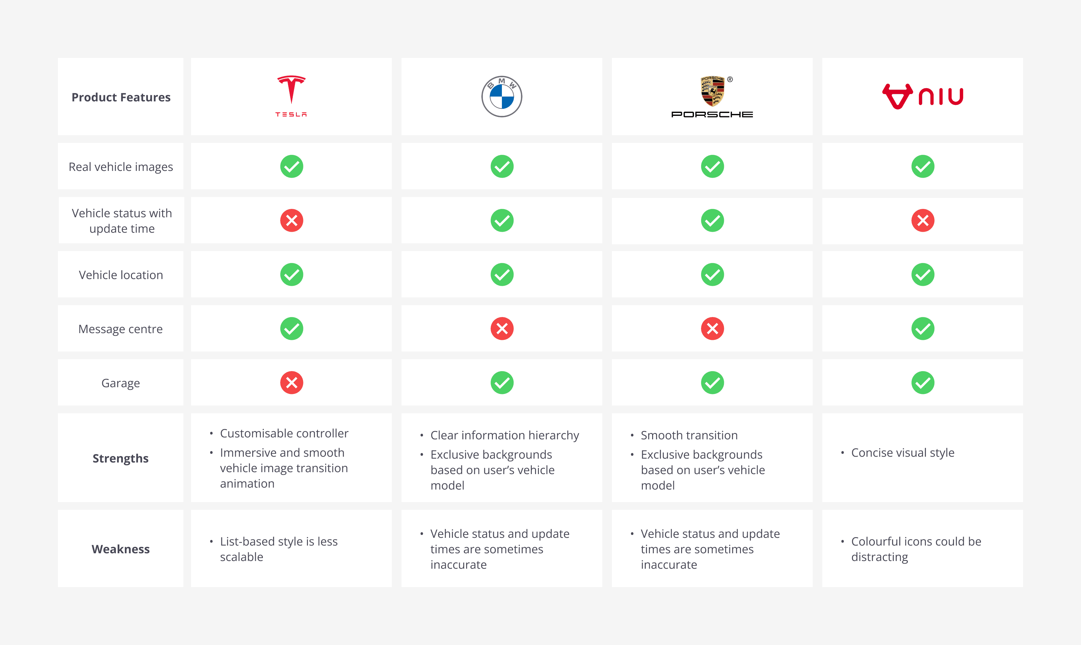Click Porsche's red cross for Message centre
1081x645 pixels.
point(713,329)
